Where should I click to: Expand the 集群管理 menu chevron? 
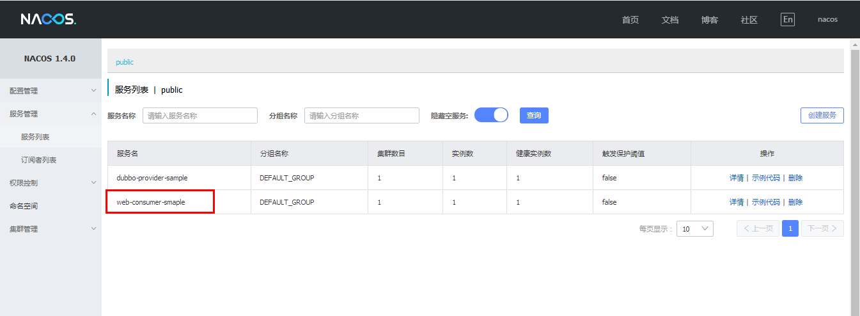[x=93, y=229]
